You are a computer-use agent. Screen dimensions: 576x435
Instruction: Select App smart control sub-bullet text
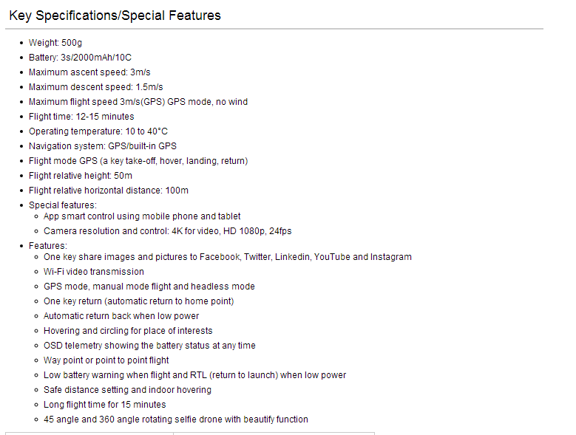point(142,216)
